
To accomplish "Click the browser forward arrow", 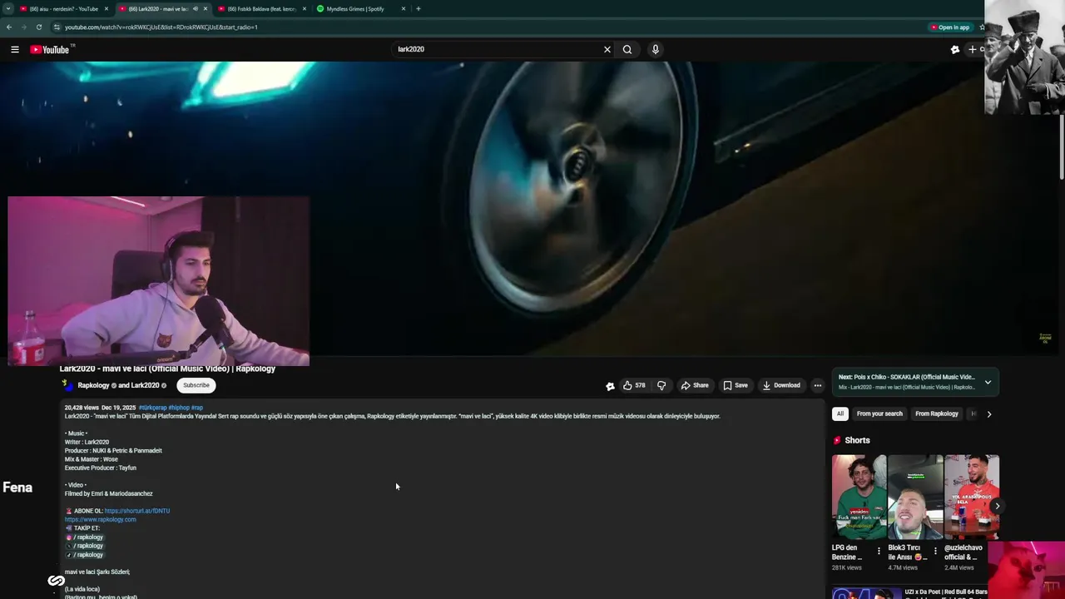I will tap(23, 27).
